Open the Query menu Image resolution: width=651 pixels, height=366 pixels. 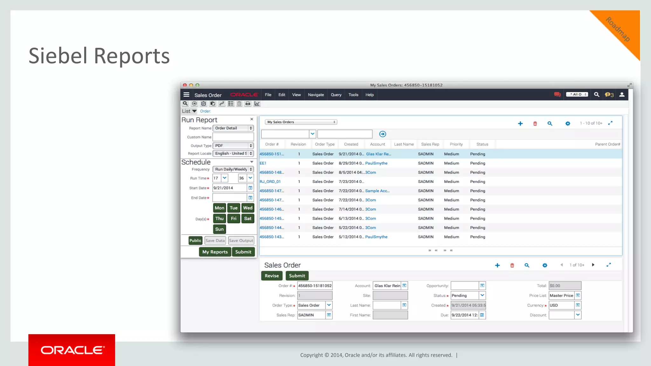click(336, 95)
